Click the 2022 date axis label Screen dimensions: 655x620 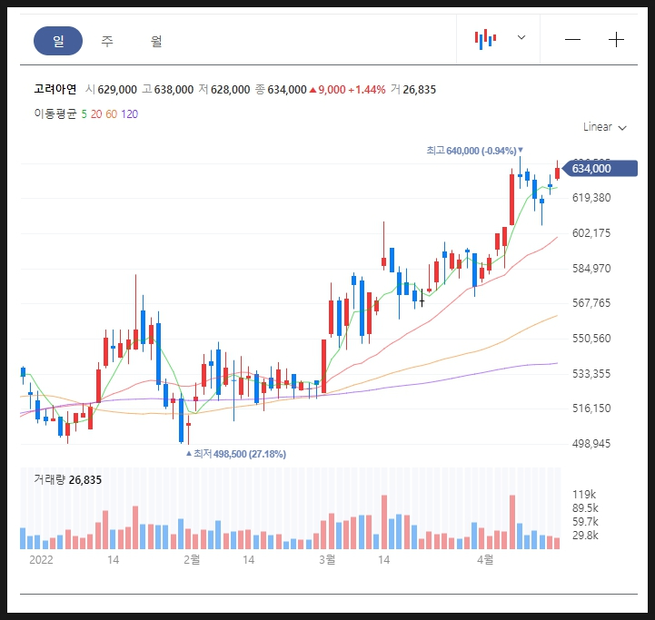click(x=41, y=560)
